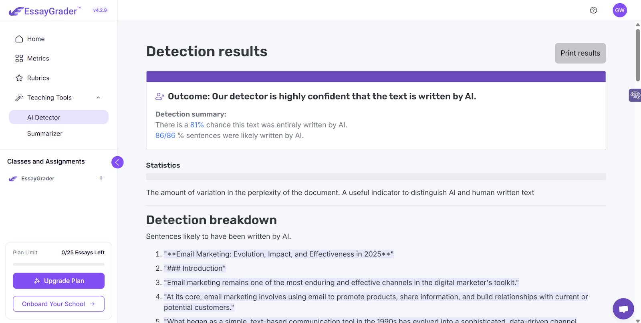Add a class using the plus icon
The height and width of the screenshot is (323, 641).
click(101, 178)
